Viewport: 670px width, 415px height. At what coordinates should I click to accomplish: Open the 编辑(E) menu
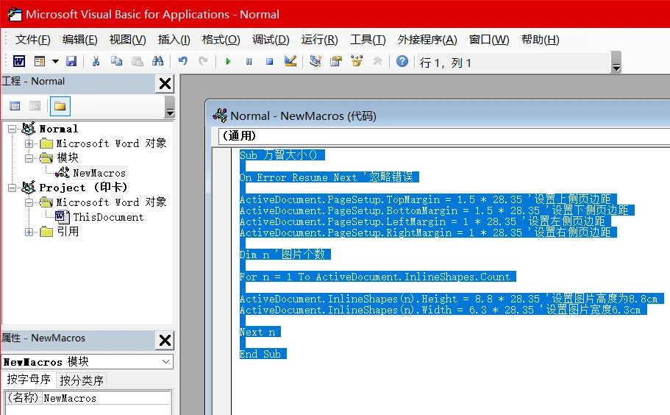tap(80, 40)
